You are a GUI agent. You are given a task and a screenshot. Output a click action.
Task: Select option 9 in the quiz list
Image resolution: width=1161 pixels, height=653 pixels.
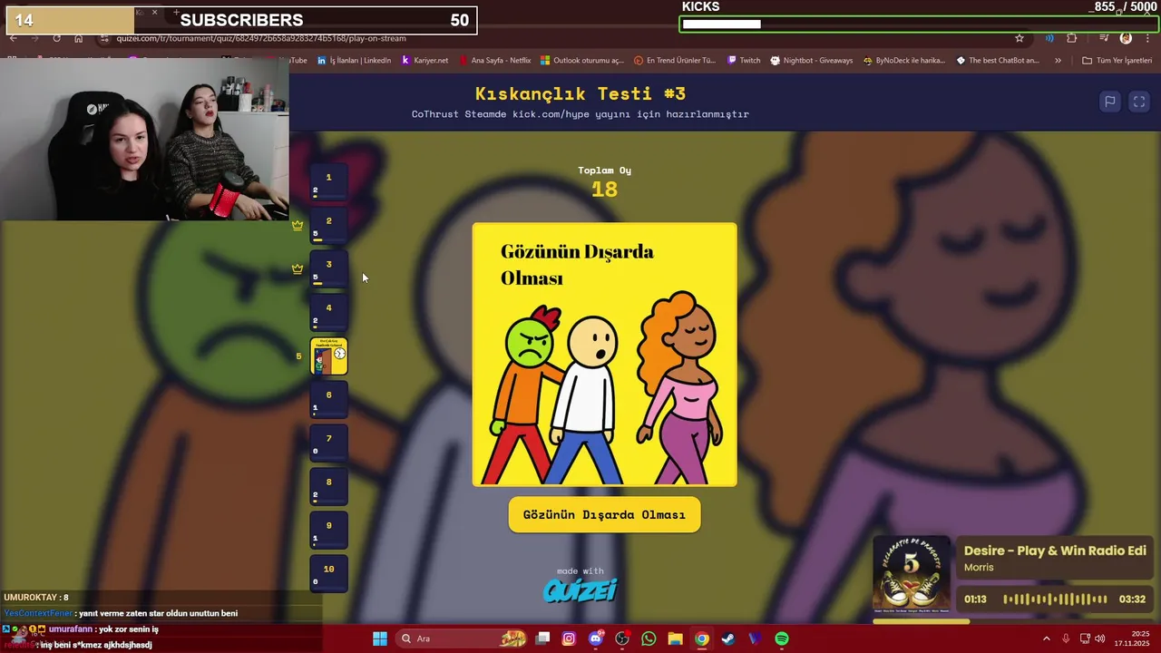[x=328, y=530]
